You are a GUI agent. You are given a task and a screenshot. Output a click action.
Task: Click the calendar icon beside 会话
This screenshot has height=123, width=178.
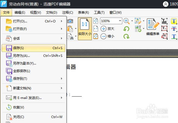tap(9, 39)
